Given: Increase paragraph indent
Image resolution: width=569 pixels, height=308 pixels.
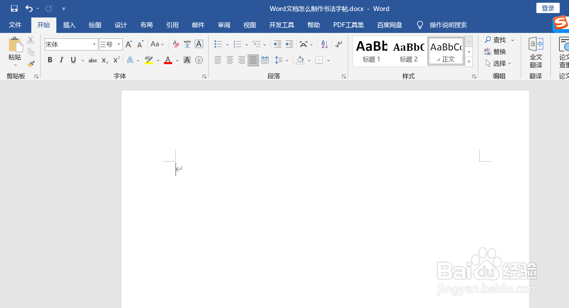Looking at the screenshot, I should coord(289,44).
